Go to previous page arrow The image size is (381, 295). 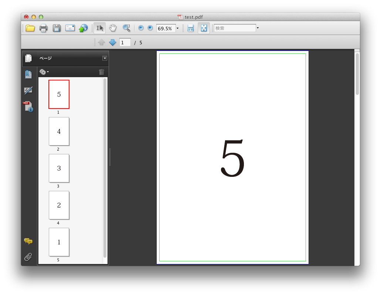click(101, 42)
